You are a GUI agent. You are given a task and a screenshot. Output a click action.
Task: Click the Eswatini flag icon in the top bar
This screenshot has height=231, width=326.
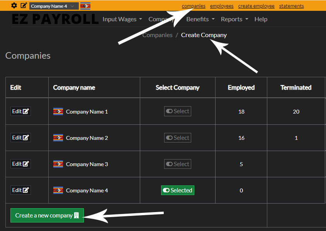click(85, 6)
